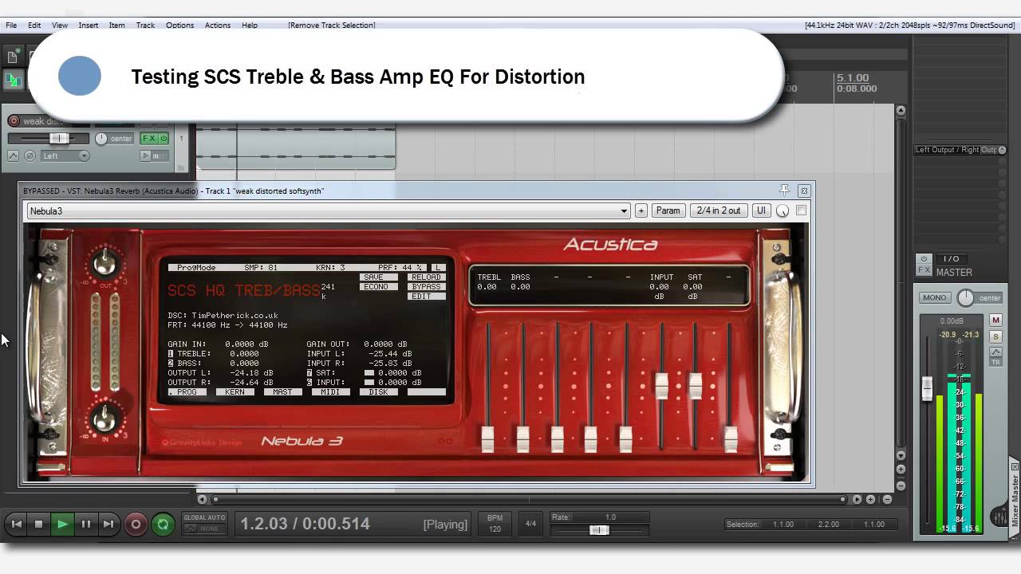The width and height of the screenshot is (1021, 574).
Task: Grab the INPUT fader handle
Action: 661,385
